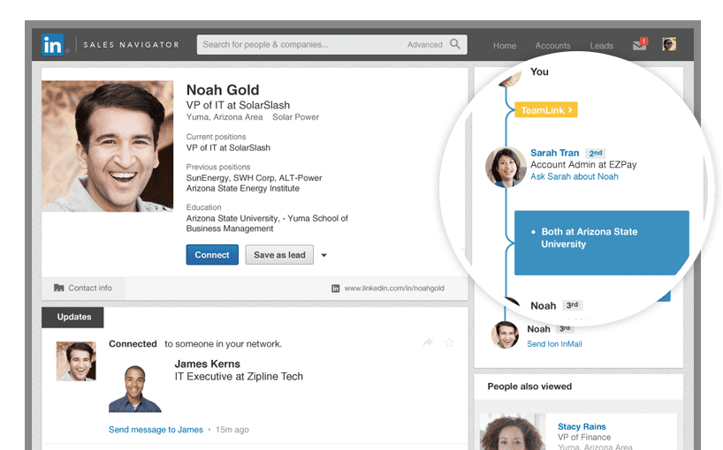Image resolution: width=723 pixels, height=450 pixels.
Task: Open Sarah Tran's profile photo
Action: (506, 166)
